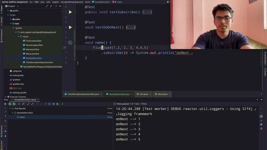Collapse all in Project panel header
The width and height of the screenshot is (267, 150).
[x=51, y=6]
